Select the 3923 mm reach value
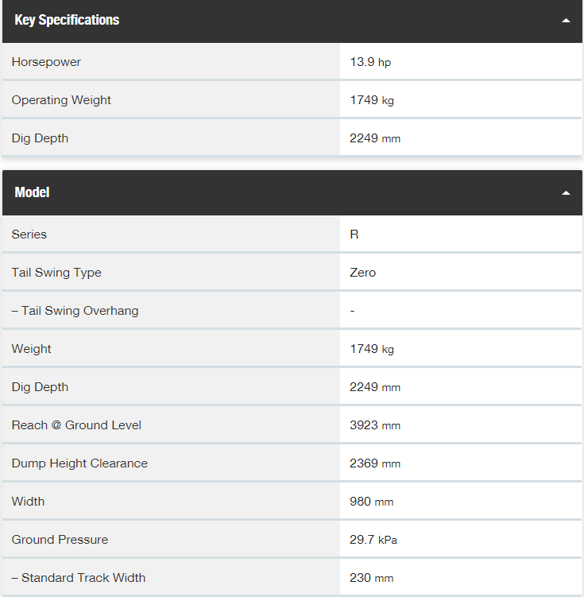This screenshot has height=597, width=584. [375, 425]
